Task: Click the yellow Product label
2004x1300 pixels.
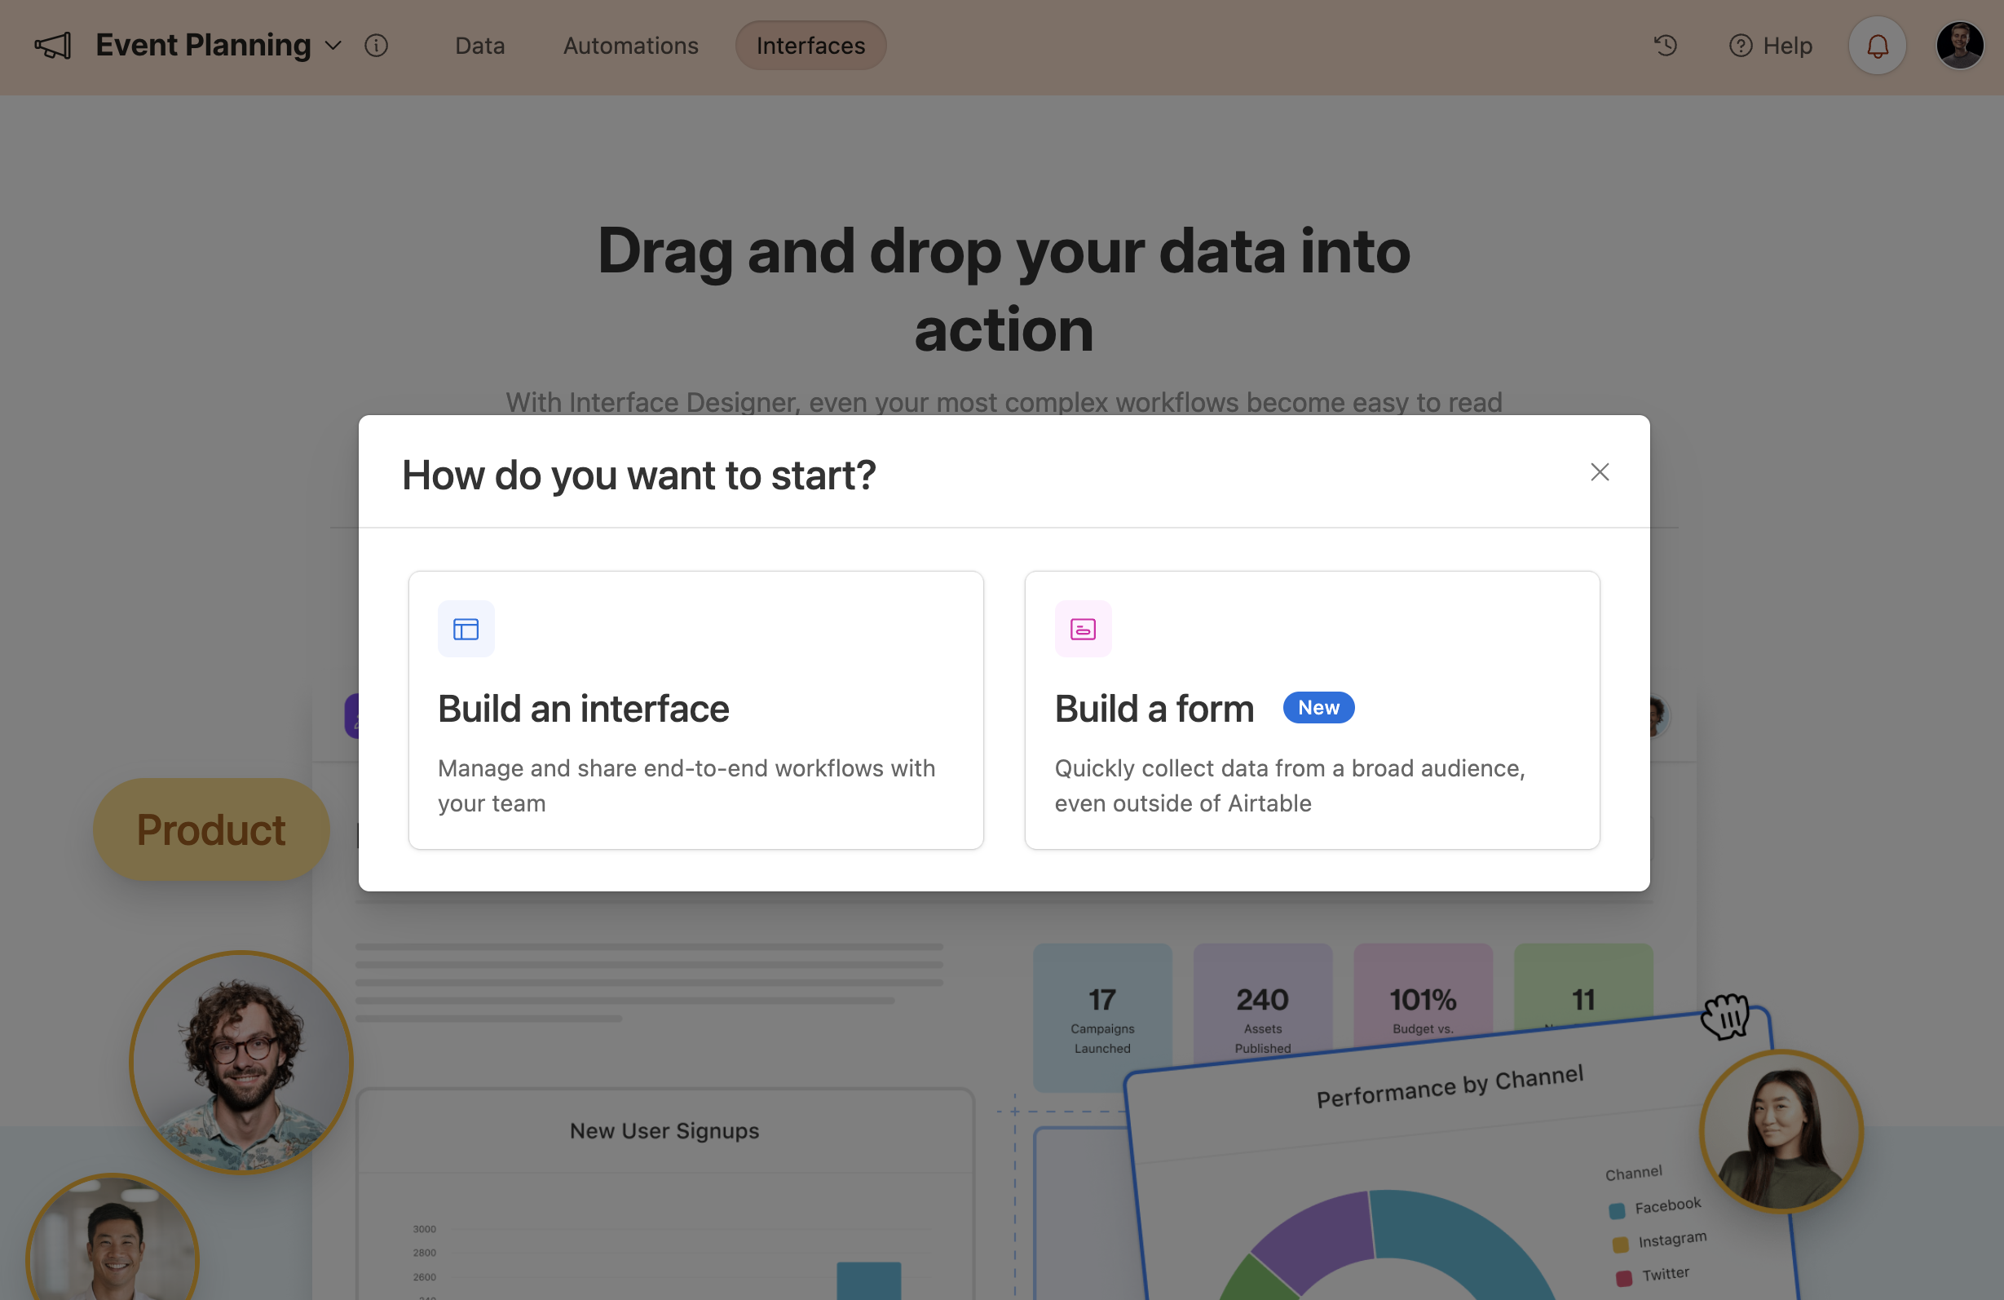Action: pos(210,830)
